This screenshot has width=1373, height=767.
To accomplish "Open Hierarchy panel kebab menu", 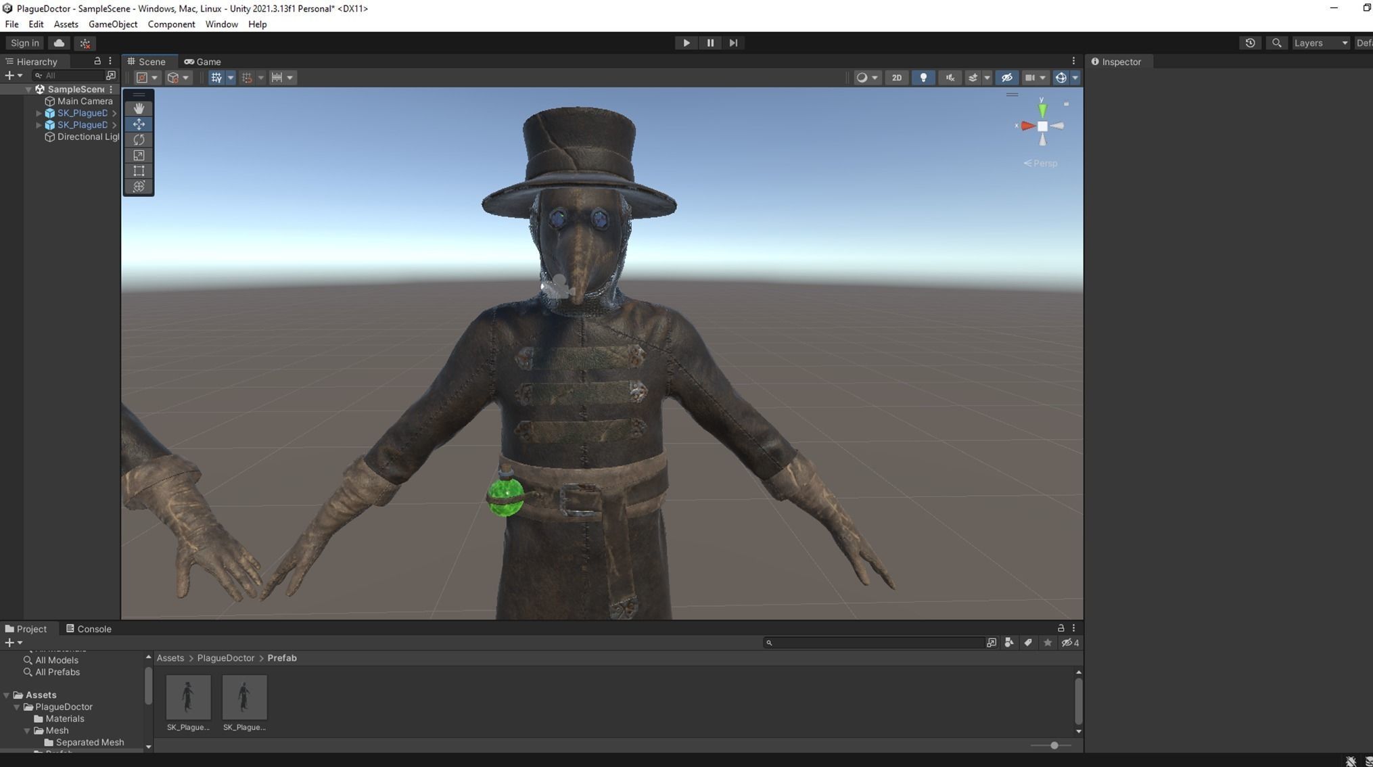I will 110,61.
